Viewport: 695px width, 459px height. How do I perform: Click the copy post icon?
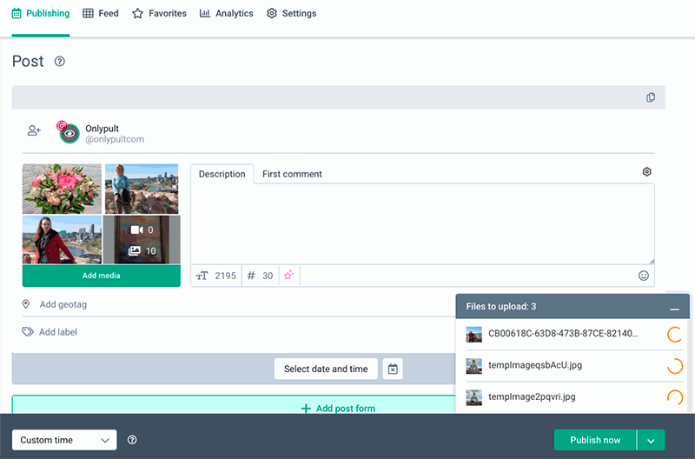pos(651,97)
